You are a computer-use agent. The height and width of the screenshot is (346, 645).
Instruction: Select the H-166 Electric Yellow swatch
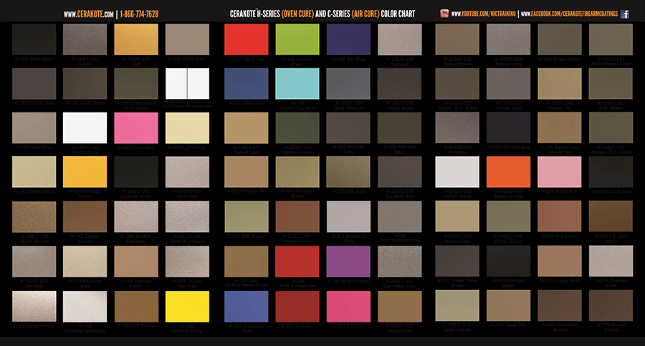(x=187, y=307)
